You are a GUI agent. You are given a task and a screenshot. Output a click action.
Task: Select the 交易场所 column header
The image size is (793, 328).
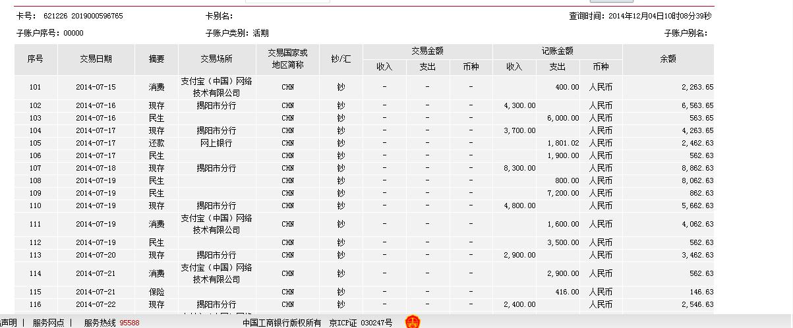[217, 59]
